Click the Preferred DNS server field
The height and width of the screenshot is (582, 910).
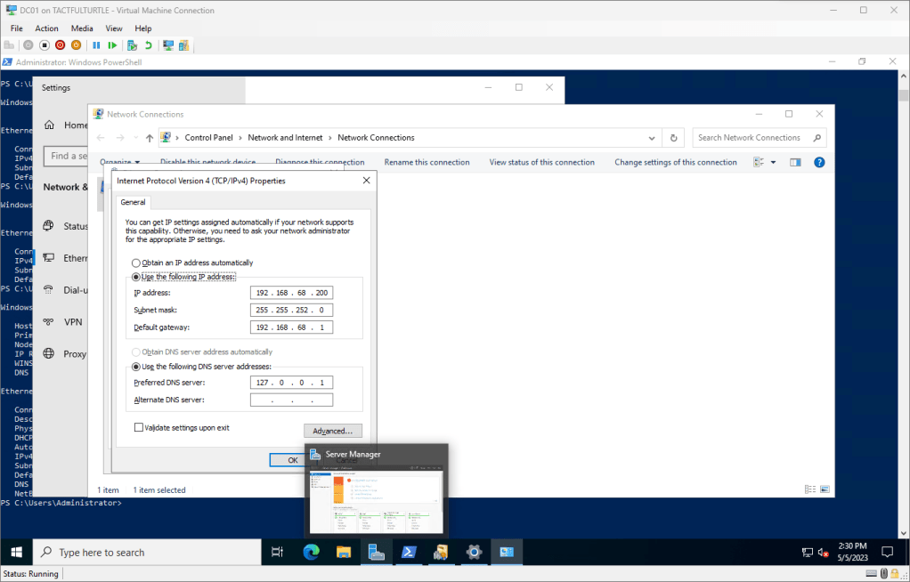pos(291,383)
